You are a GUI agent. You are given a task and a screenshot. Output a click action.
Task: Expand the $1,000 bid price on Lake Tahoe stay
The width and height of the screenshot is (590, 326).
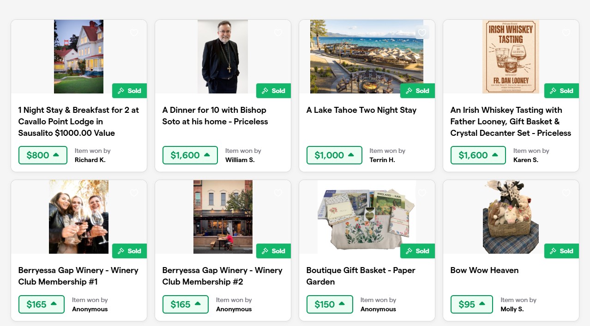pos(351,155)
